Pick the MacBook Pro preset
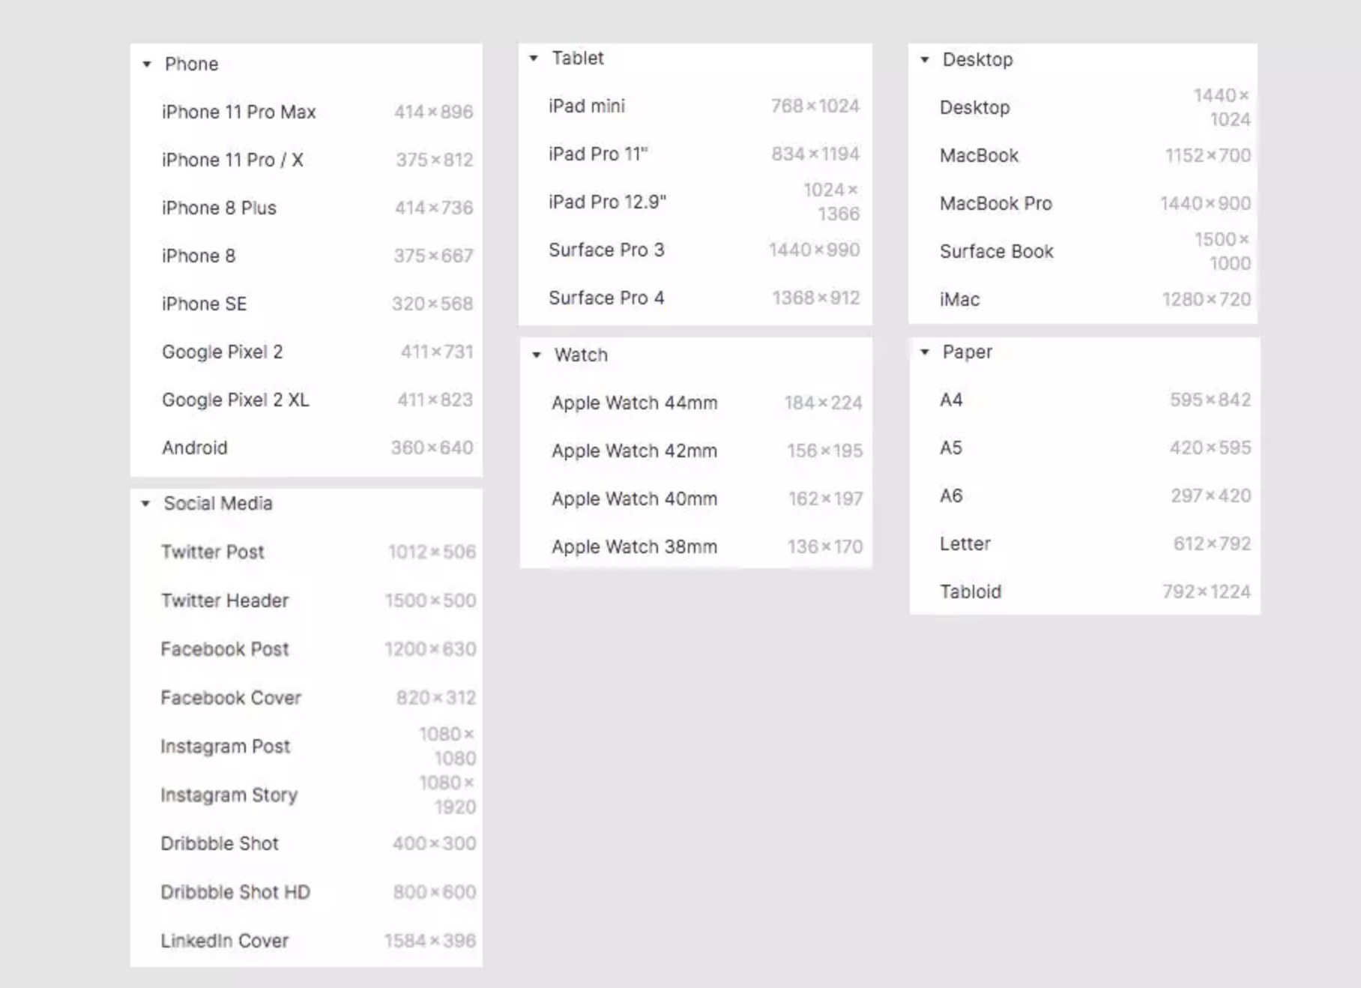 click(1083, 204)
